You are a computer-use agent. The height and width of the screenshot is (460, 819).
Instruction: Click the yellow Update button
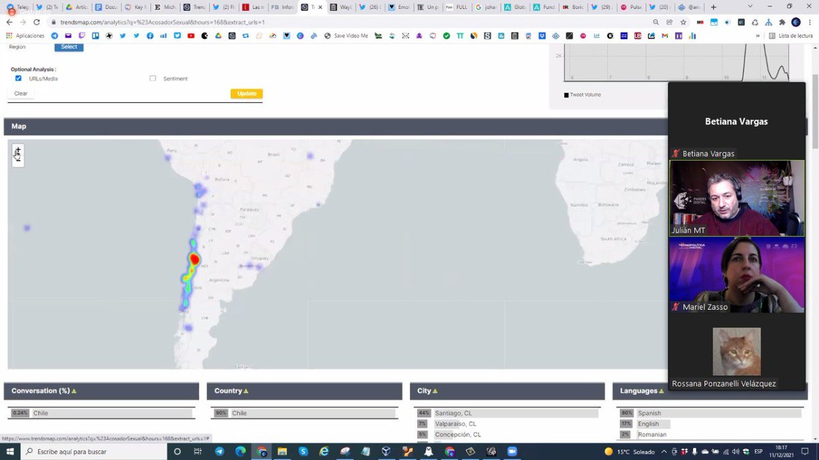pyautogui.click(x=246, y=94)
